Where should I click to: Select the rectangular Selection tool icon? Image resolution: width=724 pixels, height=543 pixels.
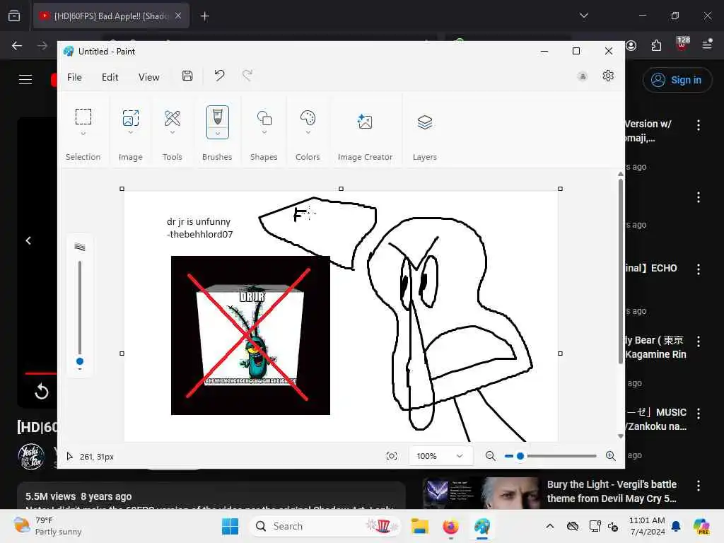click(x=83, y=117)
